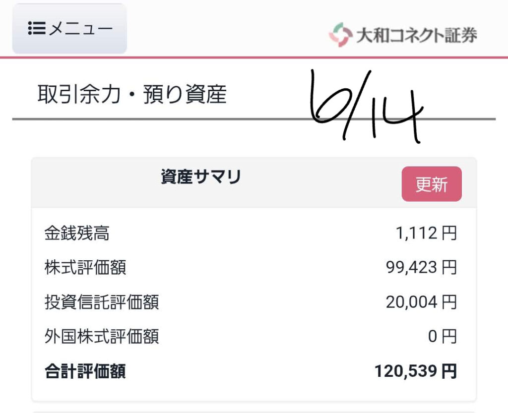Click the hamburger list icon beside メニュー
508x413 pixels.
37,28
